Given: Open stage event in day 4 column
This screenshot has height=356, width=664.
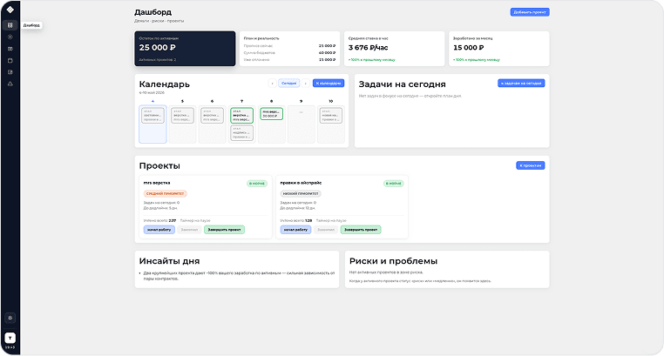Looking at the screenshot, I should pos(152,116).
